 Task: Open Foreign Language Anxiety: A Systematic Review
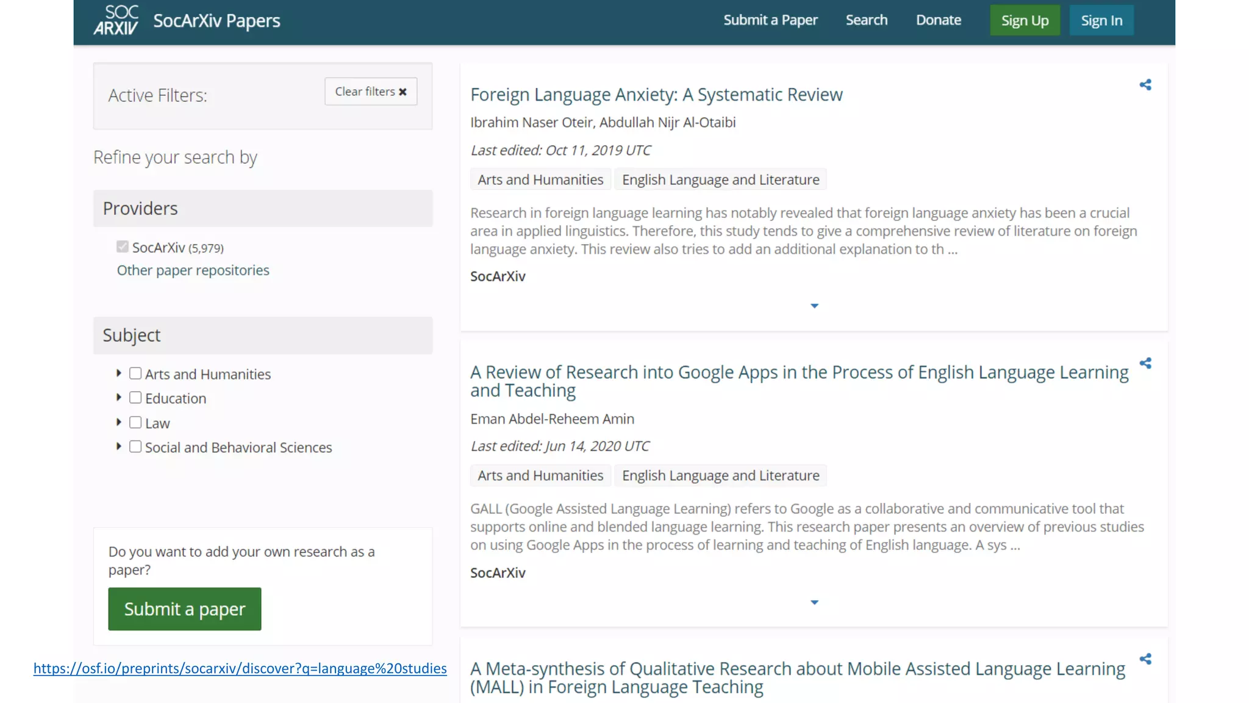pyautogui.click(x=656, y=95)
